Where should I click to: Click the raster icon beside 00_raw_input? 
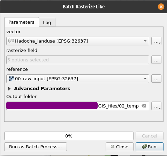click(x=11, y=79)
